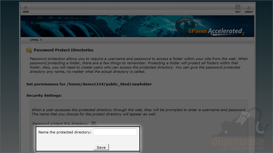Click the Security Settings heading

pos(44,95)
